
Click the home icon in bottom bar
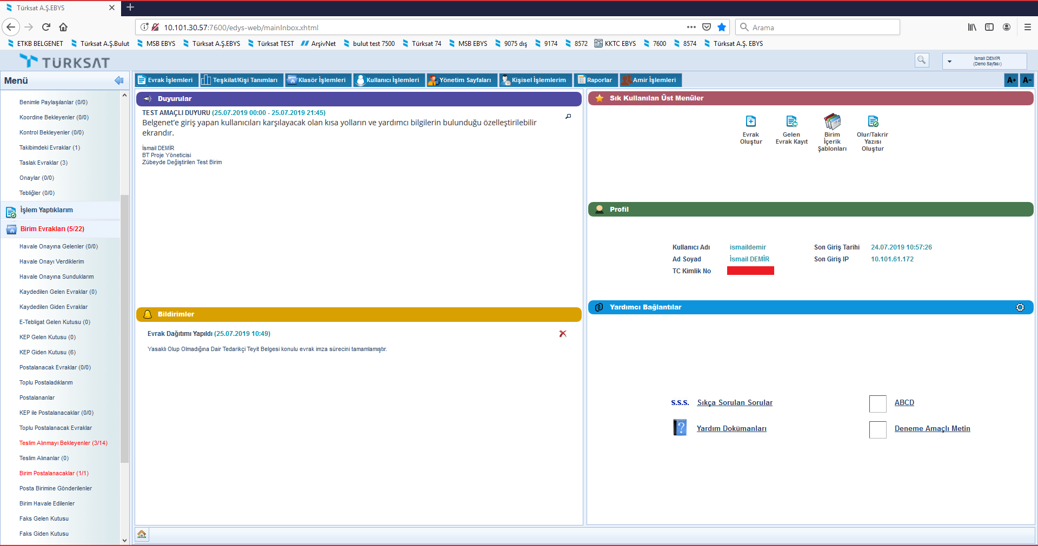(142, 534)
